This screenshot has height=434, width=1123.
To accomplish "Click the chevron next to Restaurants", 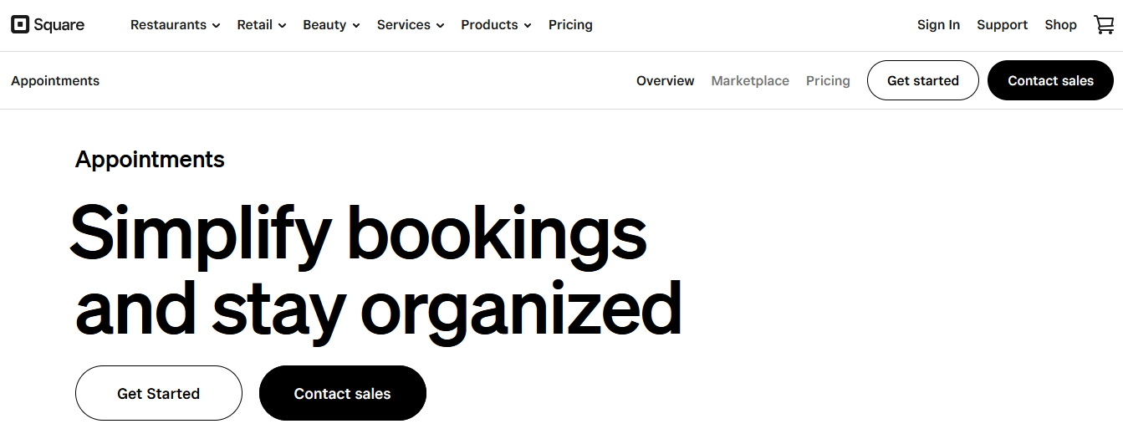I will click(x=216, y=26).
